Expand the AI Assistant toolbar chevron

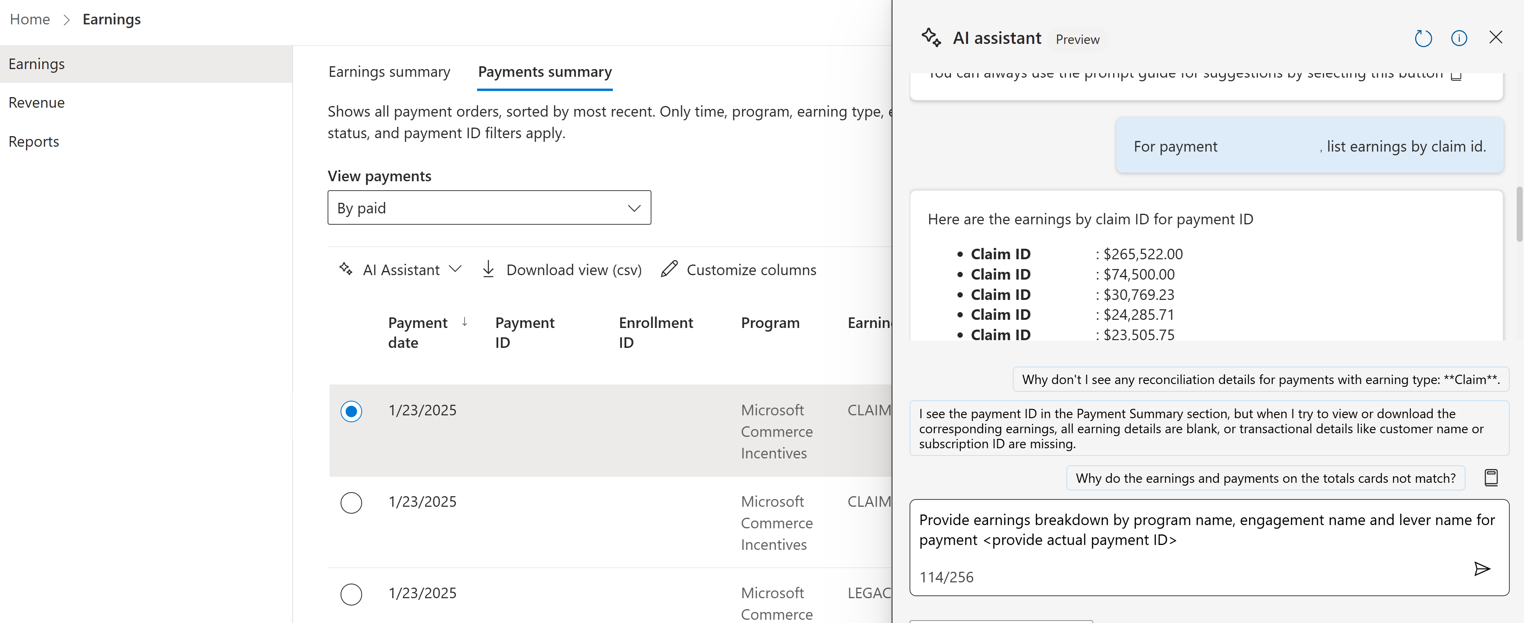(455, 269)
